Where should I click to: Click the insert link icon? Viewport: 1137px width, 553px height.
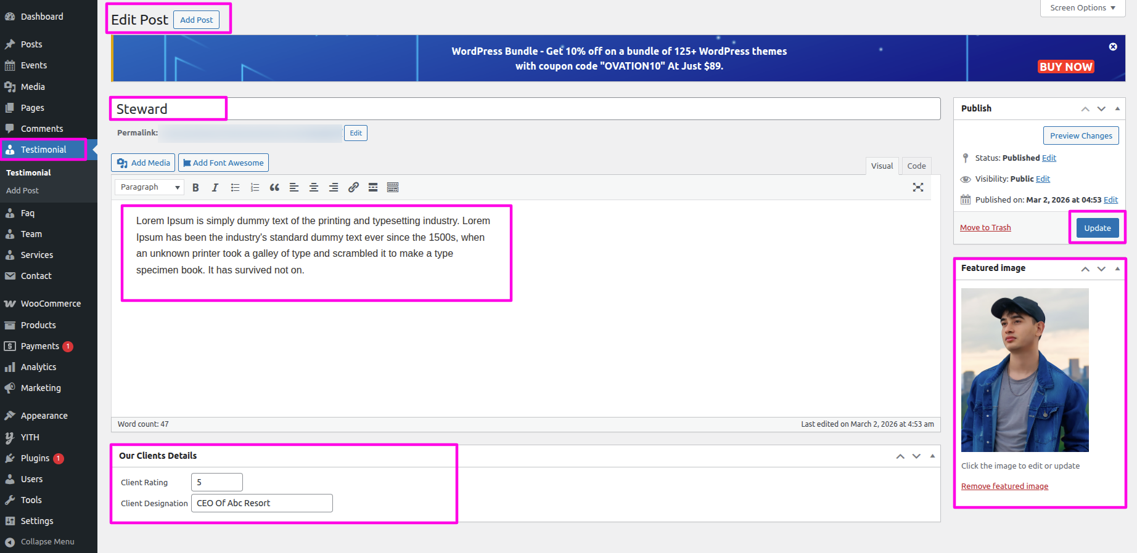click(353, 188)
